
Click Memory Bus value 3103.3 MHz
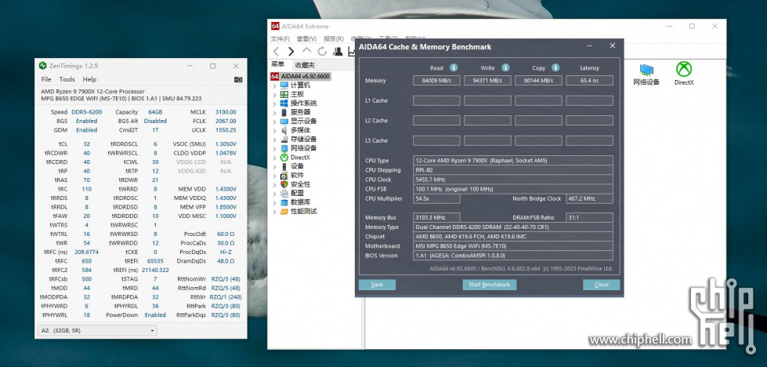(x=436, y=218)
